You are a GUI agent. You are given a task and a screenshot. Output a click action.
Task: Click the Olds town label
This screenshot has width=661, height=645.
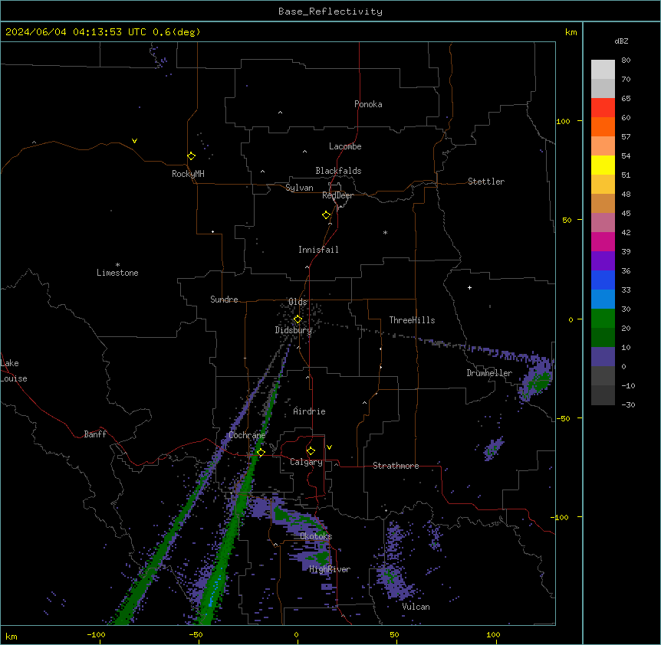coord(298,302)
